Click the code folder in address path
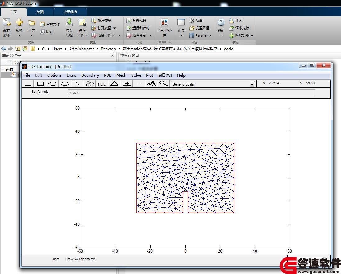341x274 pixels. (228, 49)
